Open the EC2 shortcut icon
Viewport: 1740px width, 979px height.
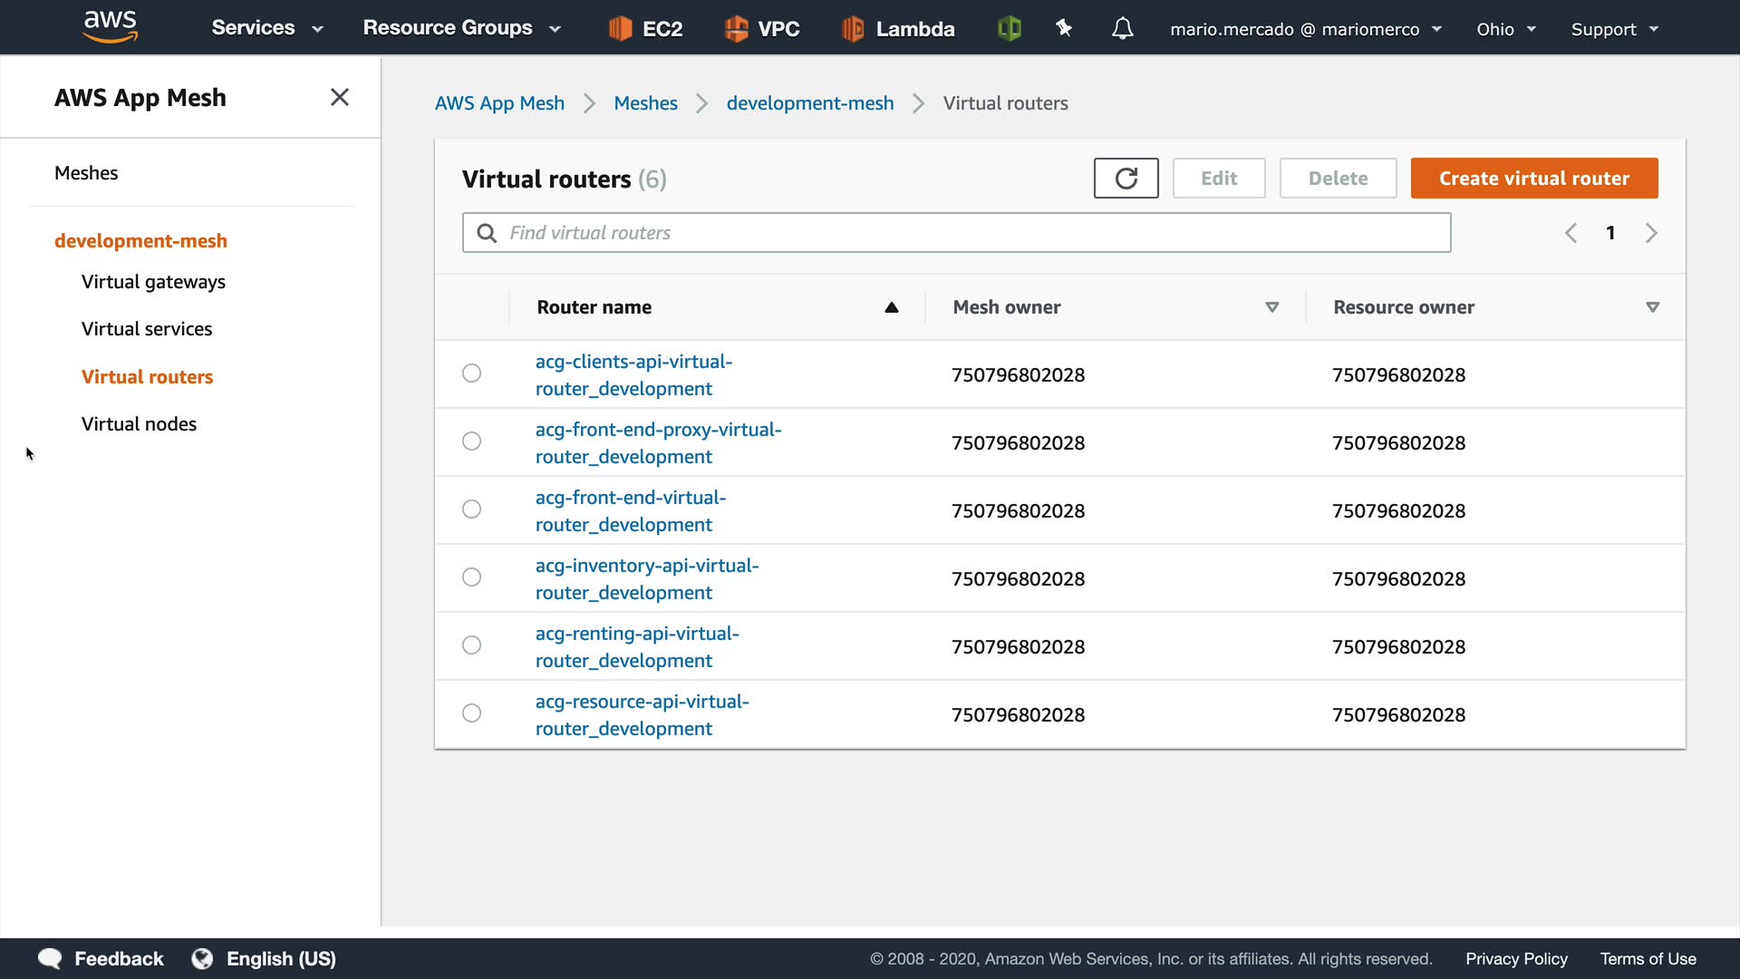(620, 29)
